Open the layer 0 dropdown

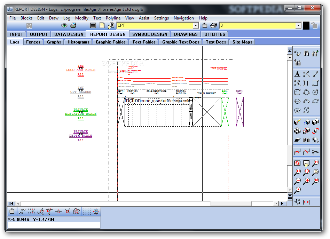pyautogui.click(x=298, y=25)
